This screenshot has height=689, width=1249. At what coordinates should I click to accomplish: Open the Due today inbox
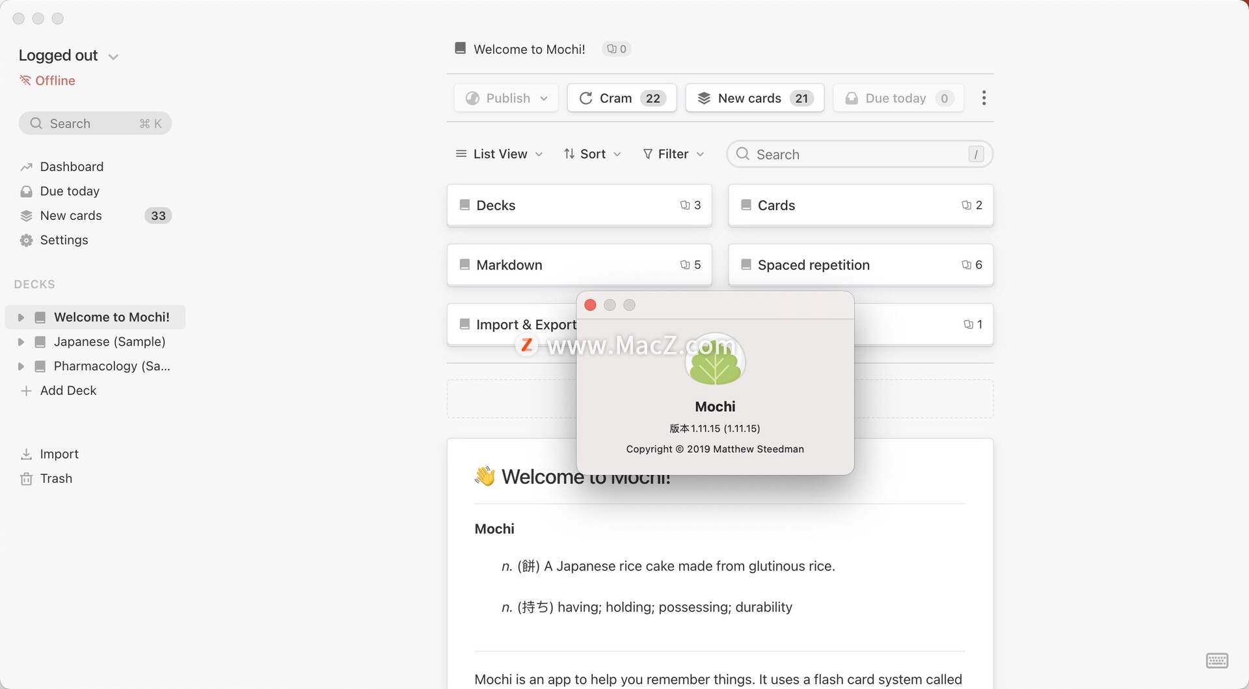coord(70,191)
